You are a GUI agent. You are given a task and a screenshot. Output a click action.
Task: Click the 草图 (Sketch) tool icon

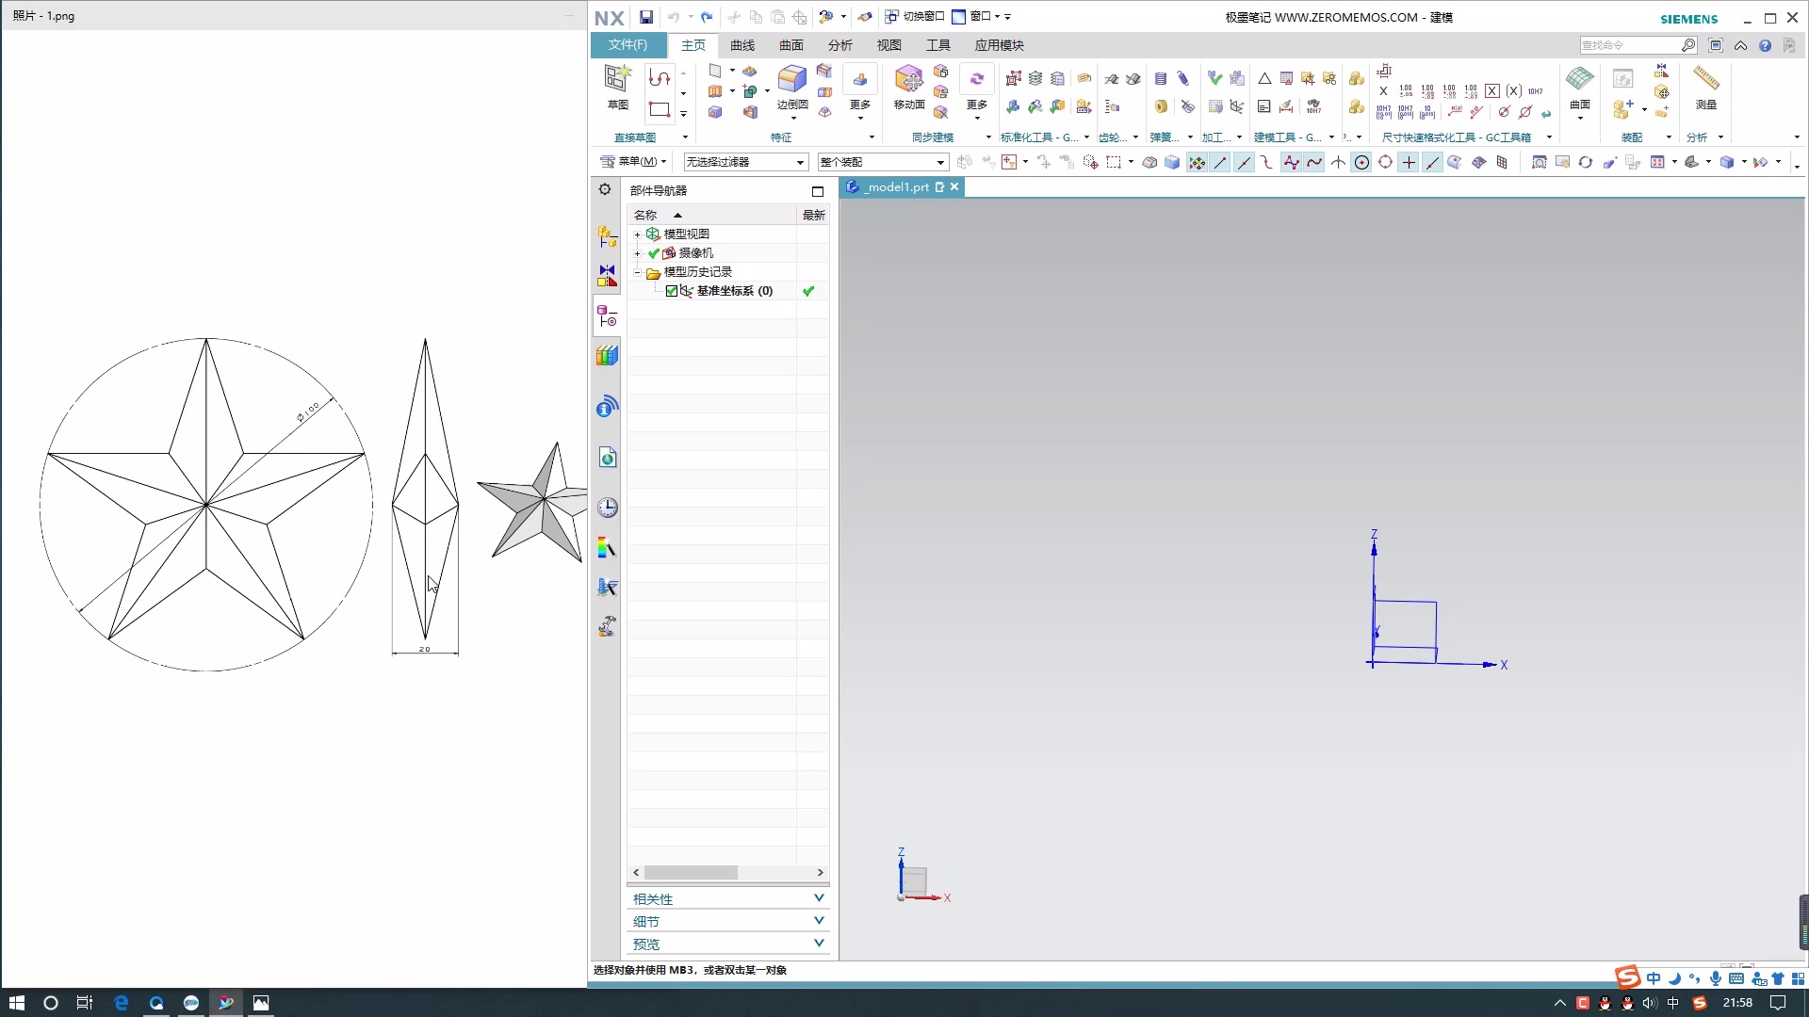[x=618, y=80]
